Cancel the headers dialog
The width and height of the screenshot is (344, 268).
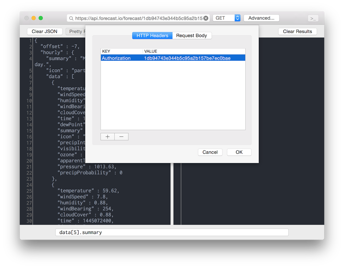(x=210, y=152)
